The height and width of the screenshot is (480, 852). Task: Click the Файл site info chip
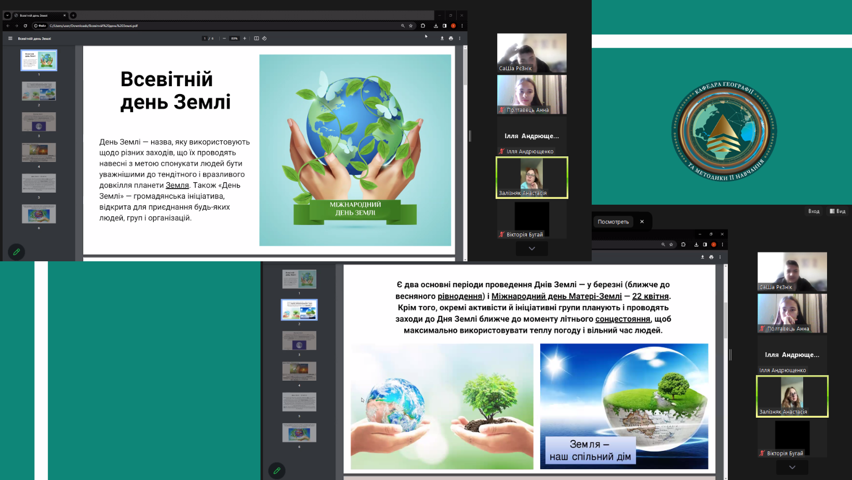[x=40, y=25]
